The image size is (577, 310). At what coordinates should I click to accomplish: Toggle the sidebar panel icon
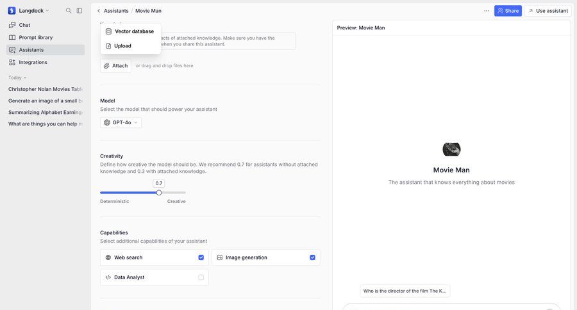point(79,11)
